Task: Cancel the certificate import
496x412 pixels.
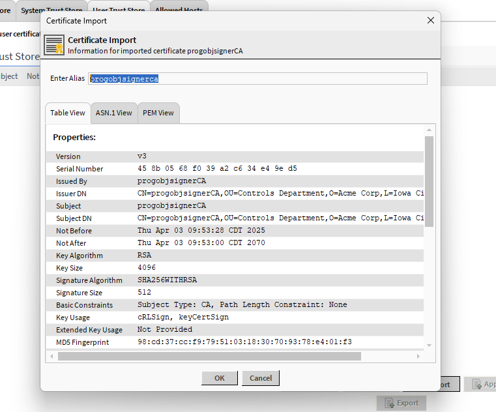Action: tap(261, 378)
